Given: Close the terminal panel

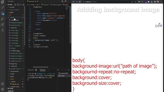Looking at the screenshot, I should pyautogui.click(x=68, y=70).
